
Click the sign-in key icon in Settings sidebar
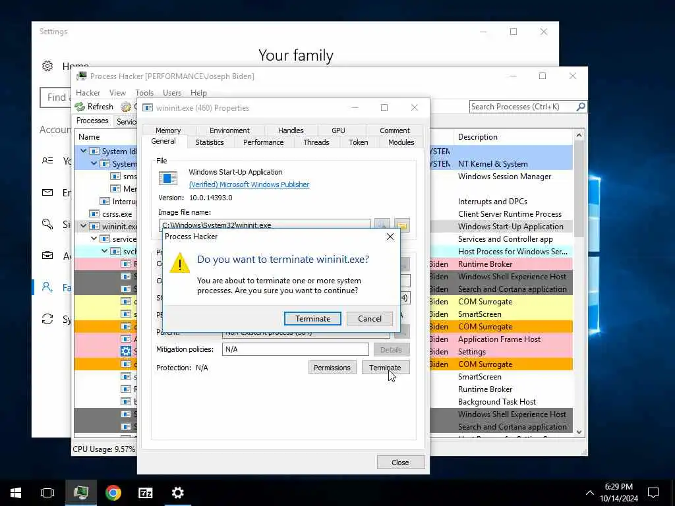[x=47, y=224]
